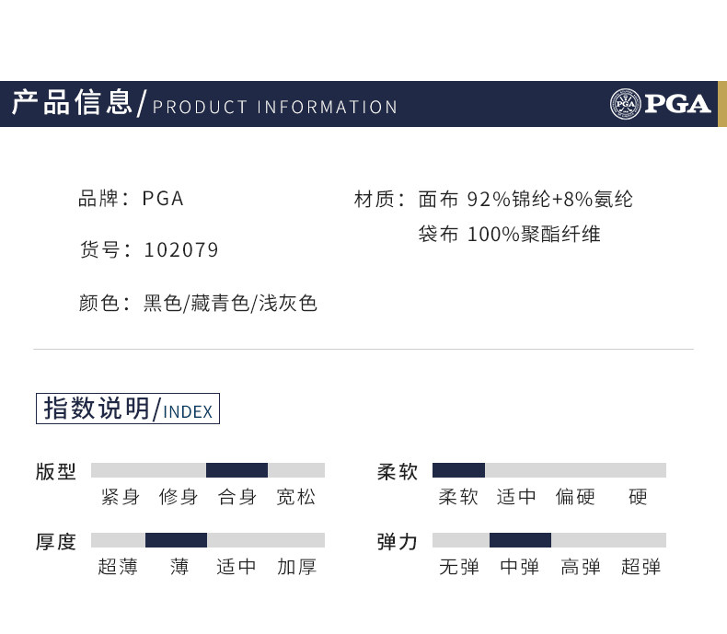Viewport: 727px width, 634px height.
Task: Click the product number 102079
Action: (x=181, y=250)
